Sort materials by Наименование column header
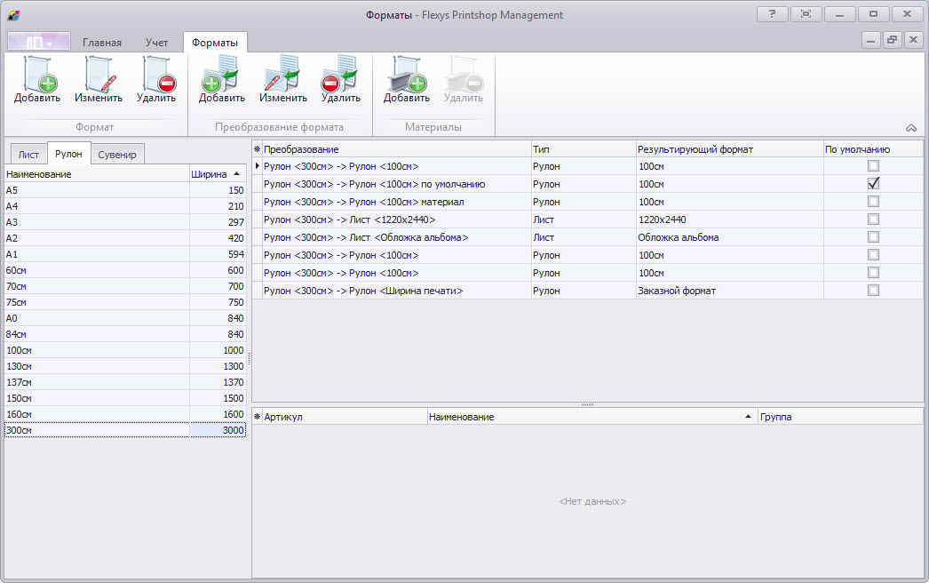Screen dimensions: 929x583 pos(592,417)
